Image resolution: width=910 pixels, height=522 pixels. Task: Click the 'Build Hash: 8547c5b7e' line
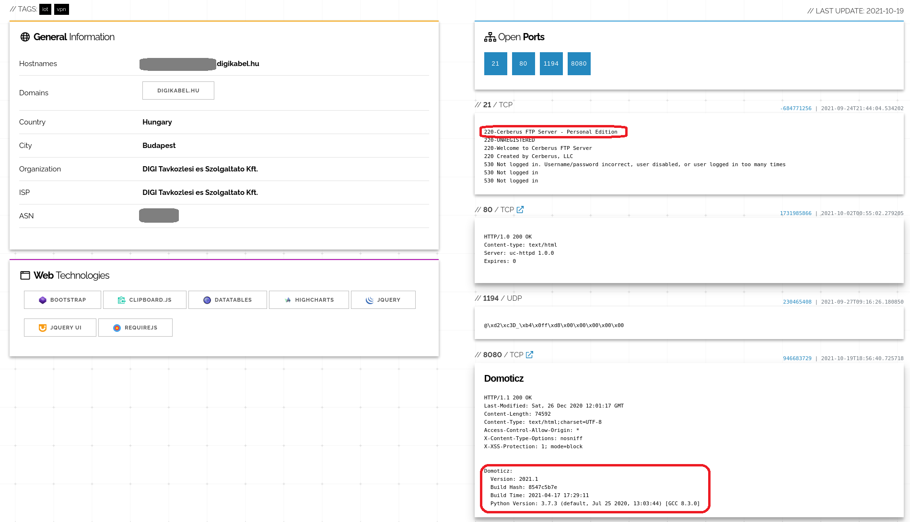pos(524,487)
